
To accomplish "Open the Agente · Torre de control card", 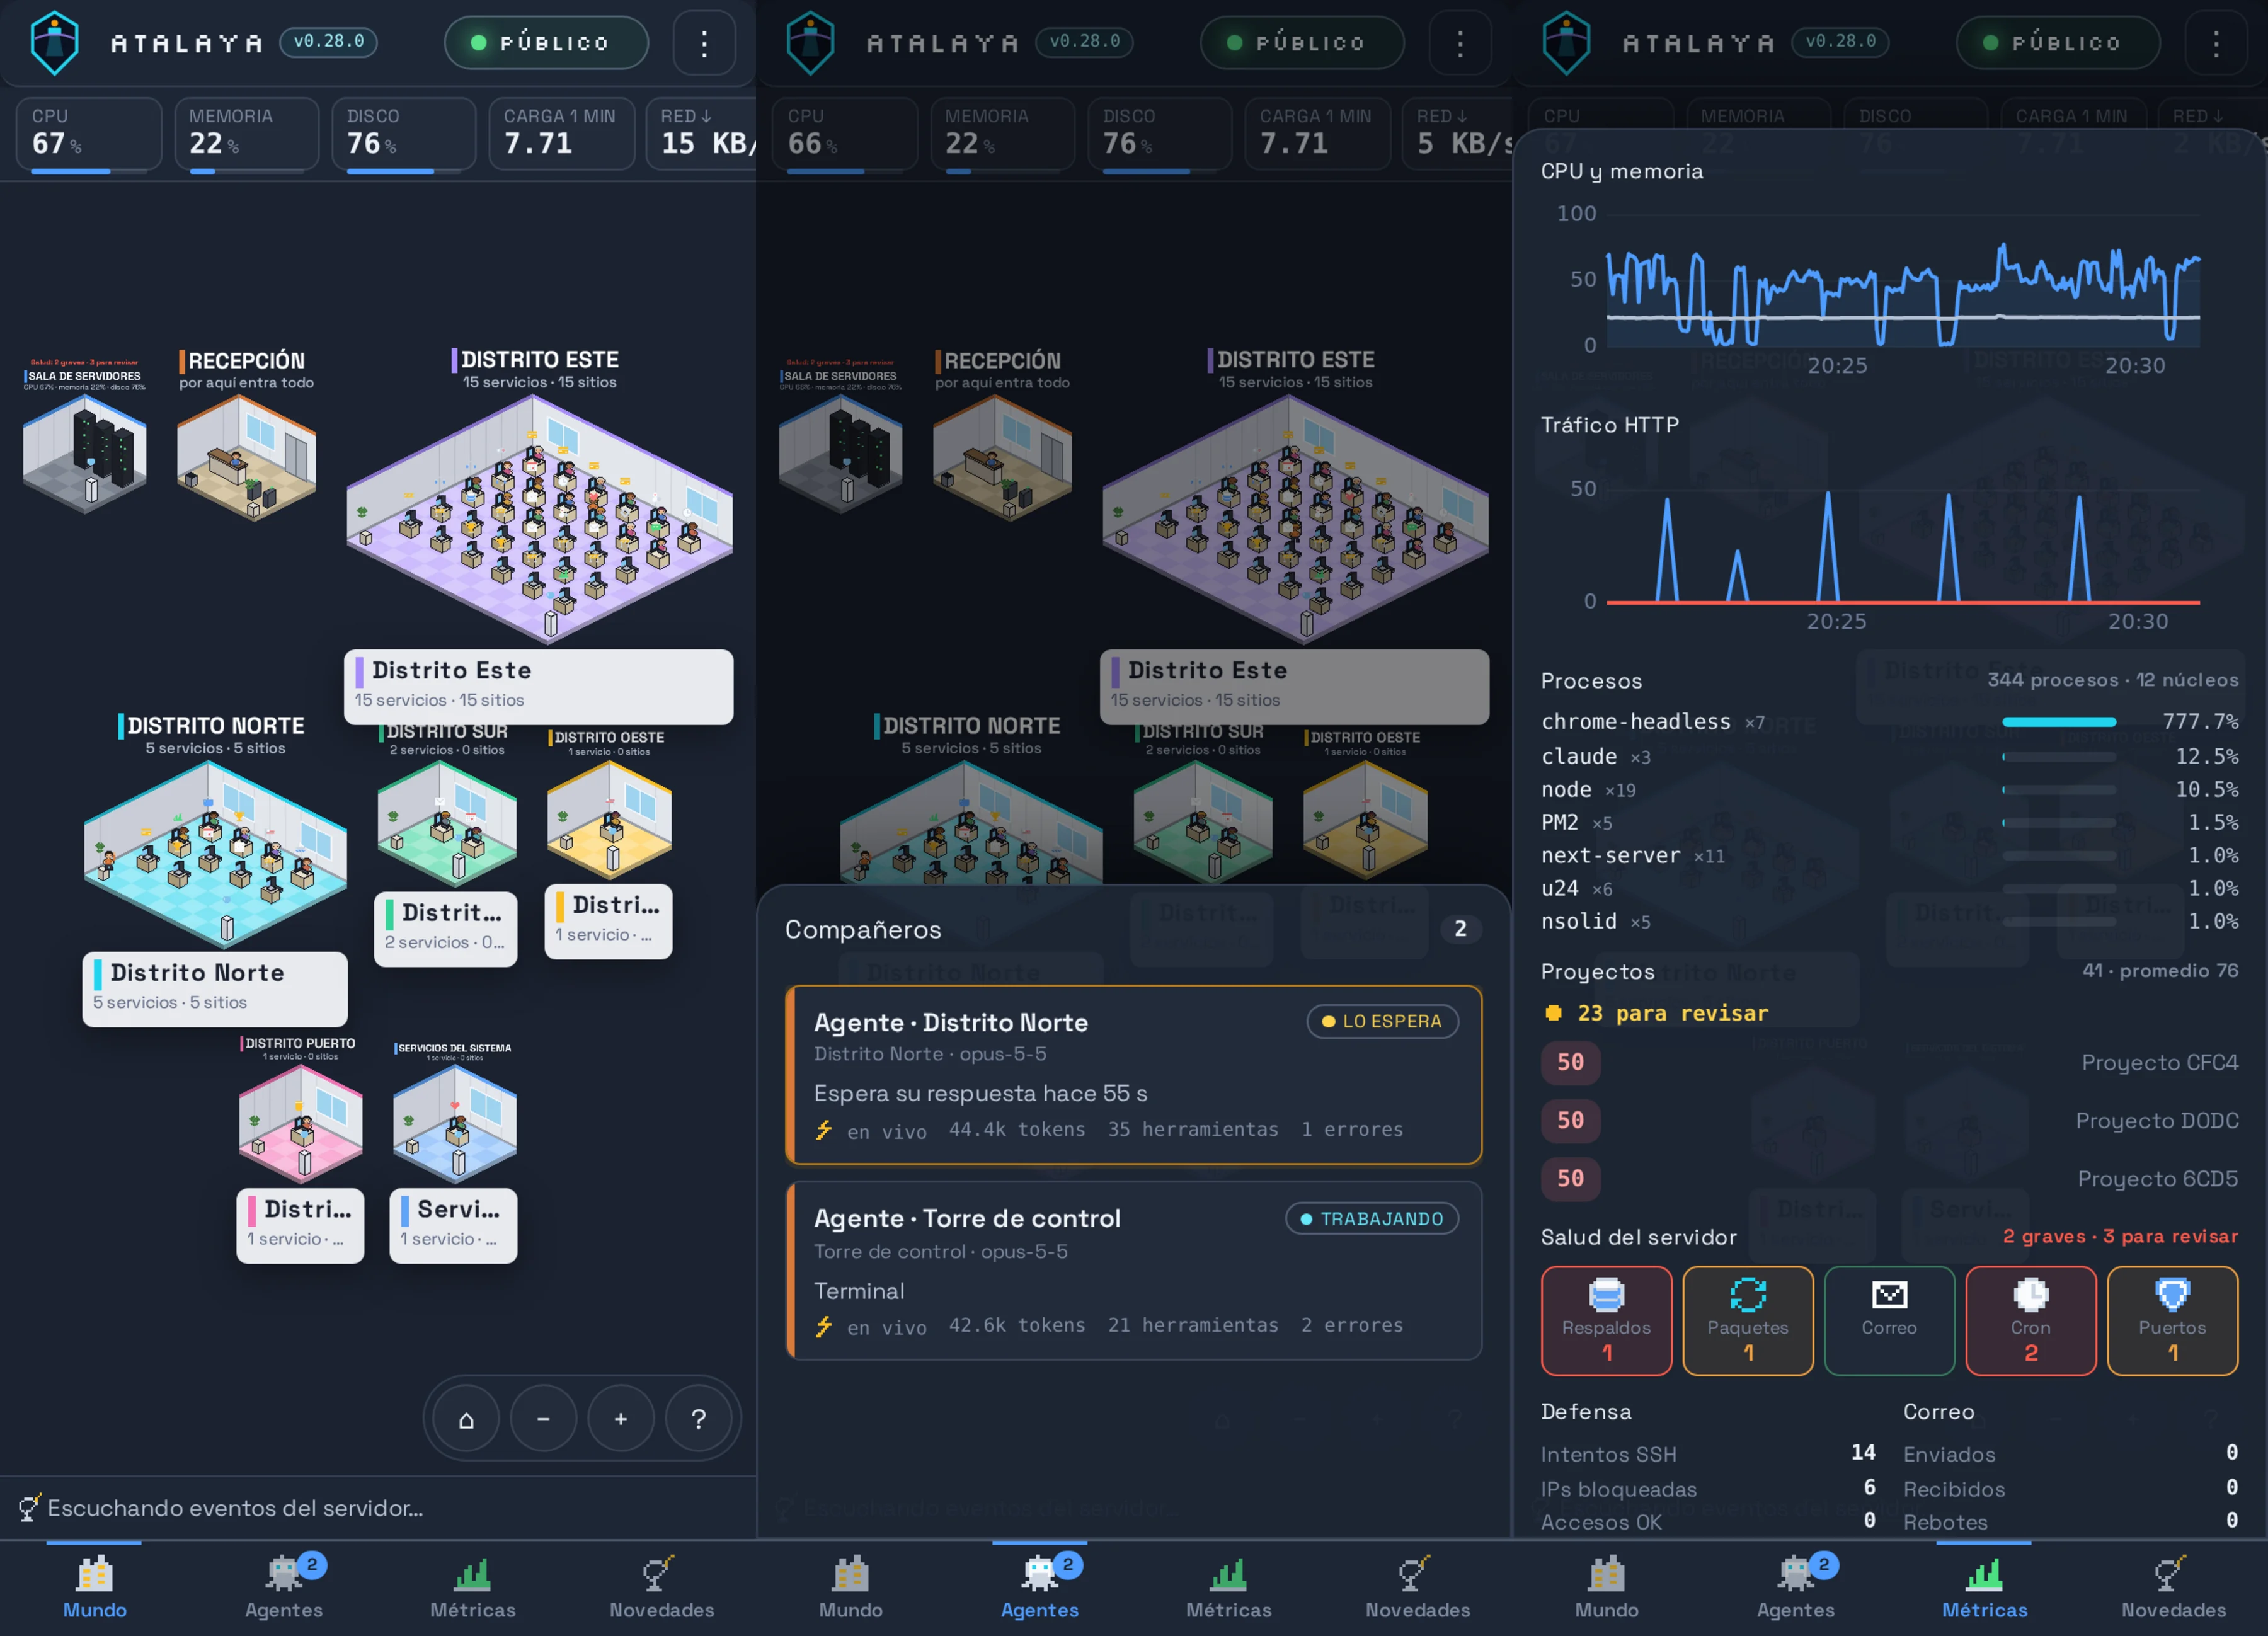I will click(x=1134, y=1271).
